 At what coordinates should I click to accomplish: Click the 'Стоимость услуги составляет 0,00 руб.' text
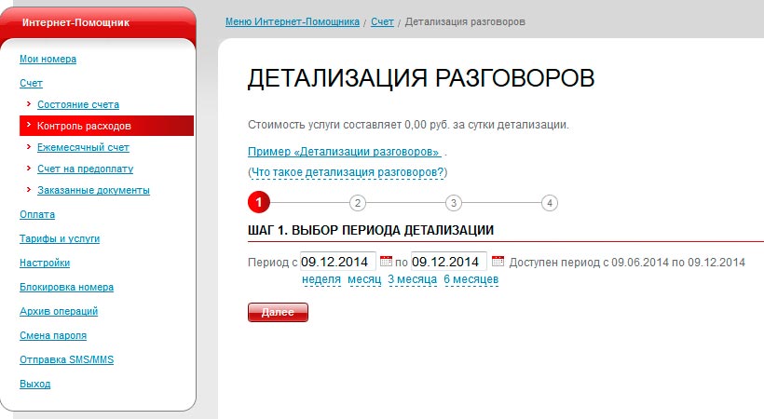[348, 125]
